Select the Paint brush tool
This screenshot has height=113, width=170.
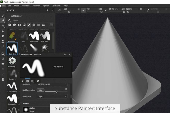3,16
